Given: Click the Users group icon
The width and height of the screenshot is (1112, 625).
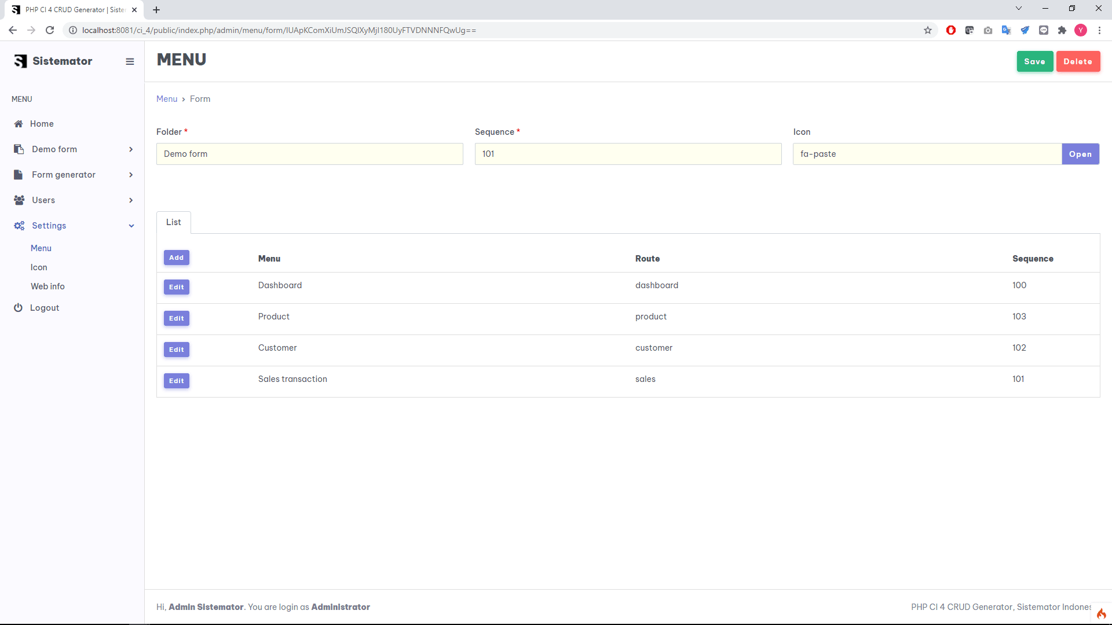Looking at the screenshot, I should 19,200.
